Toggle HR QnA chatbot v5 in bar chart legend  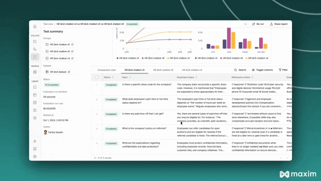tap(206, 58)
